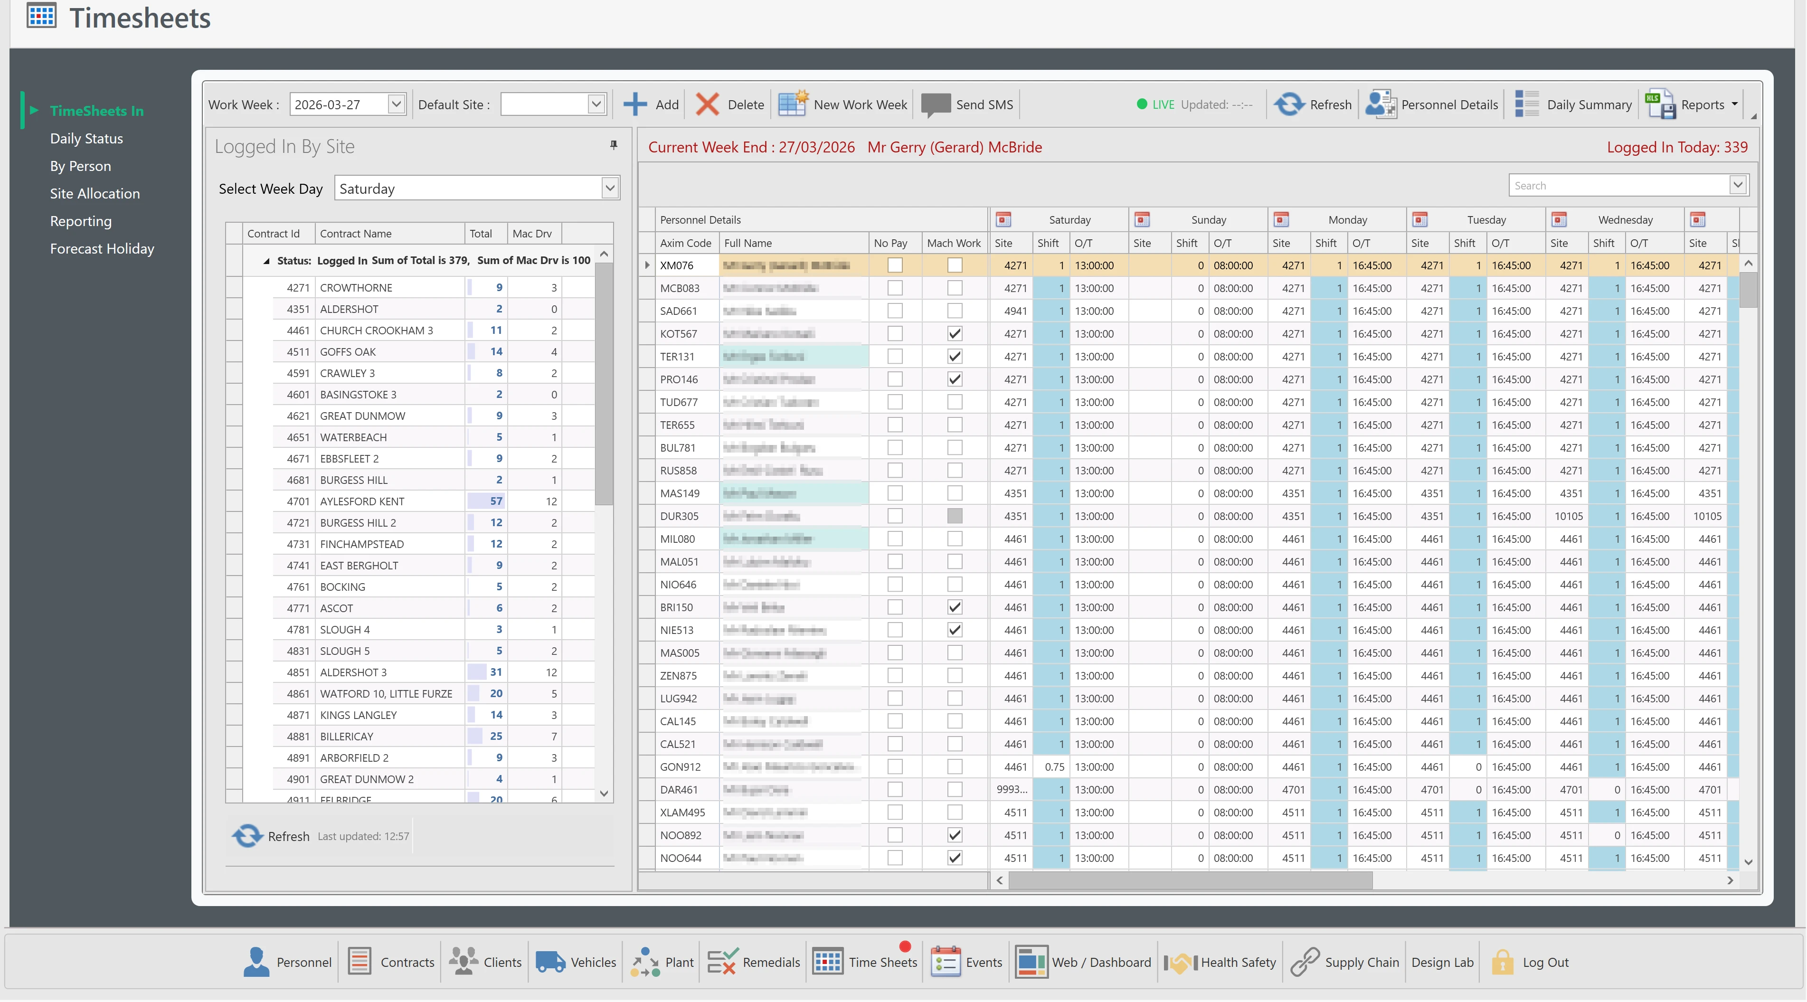Click row indicator arrow for XM076
Image resolution: width=1807 pixels, height=1002 pixels.
tap(647, 265)
